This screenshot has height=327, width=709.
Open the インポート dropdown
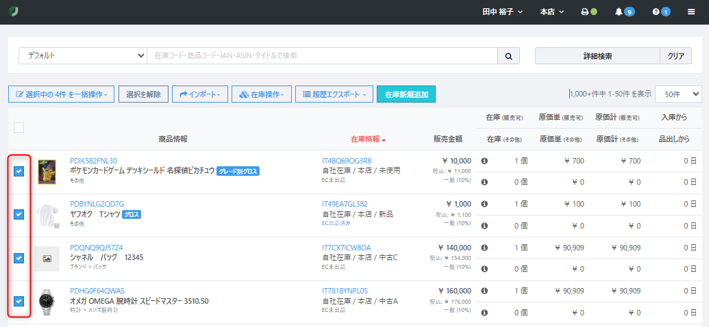[200, 94]
